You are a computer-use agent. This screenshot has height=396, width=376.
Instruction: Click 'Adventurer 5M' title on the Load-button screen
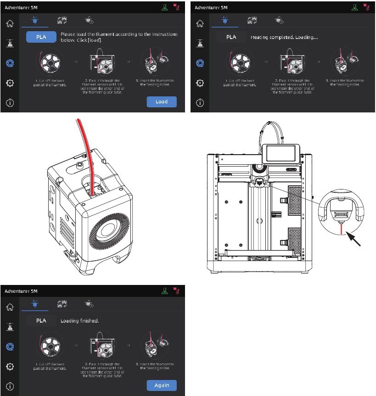21,8
